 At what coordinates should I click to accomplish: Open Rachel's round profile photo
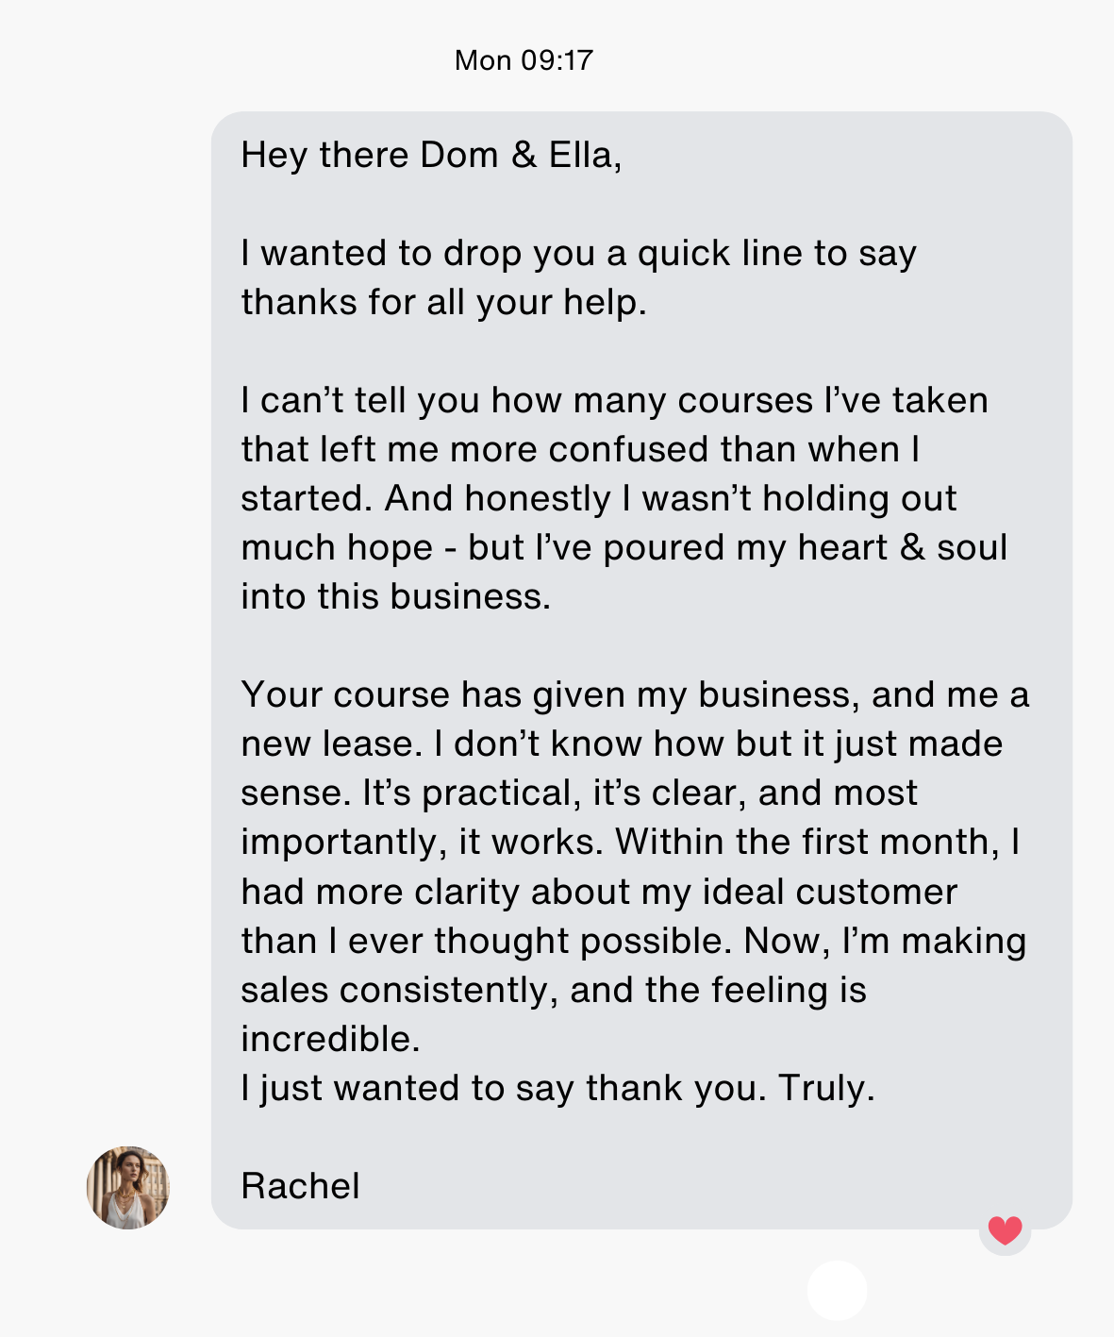coord(128,1187)
